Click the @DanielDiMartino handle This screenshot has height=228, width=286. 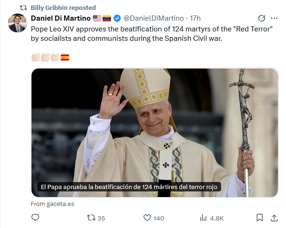(154, 18)
